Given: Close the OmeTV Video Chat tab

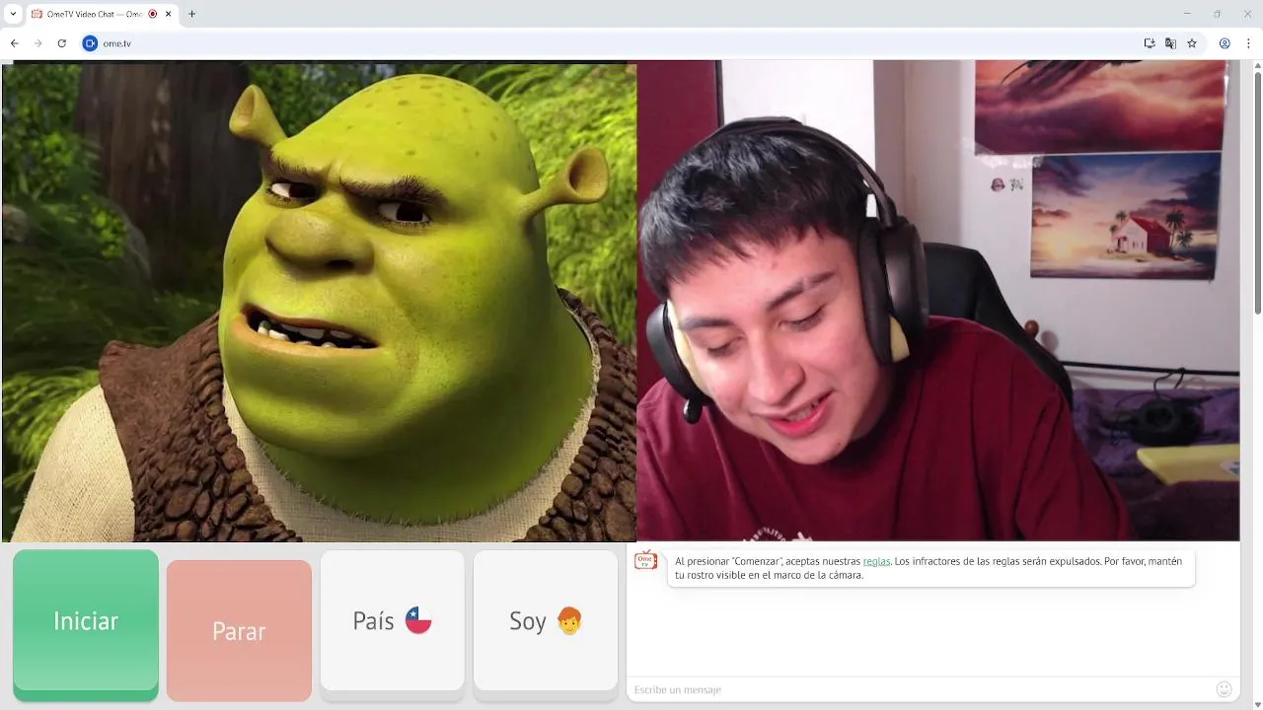Looking at the screenshot, I should [x=170, y=14].
